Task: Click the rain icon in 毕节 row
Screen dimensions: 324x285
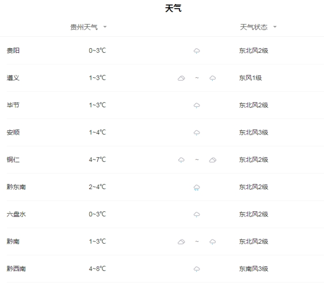Action: point(197,105)
